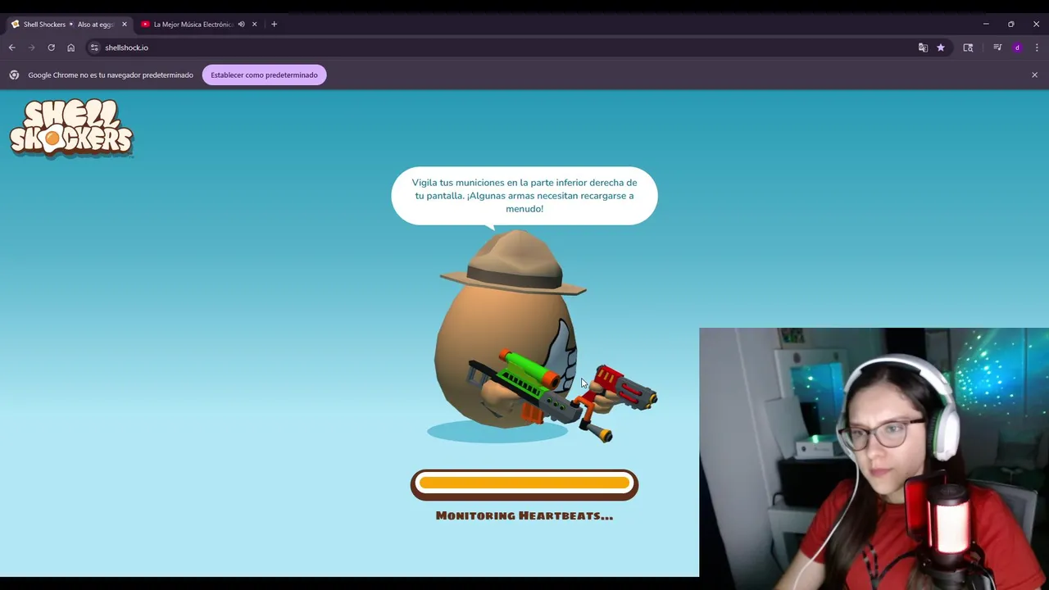Click Establecer como predeterminado button

264,75
